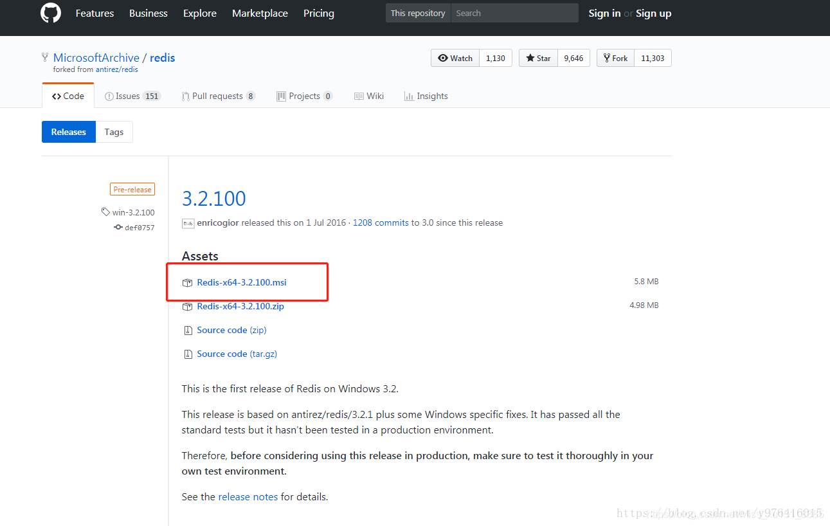830x526 pixels.
Task: Switch to the Insights tab
Action: pos(426,96)
